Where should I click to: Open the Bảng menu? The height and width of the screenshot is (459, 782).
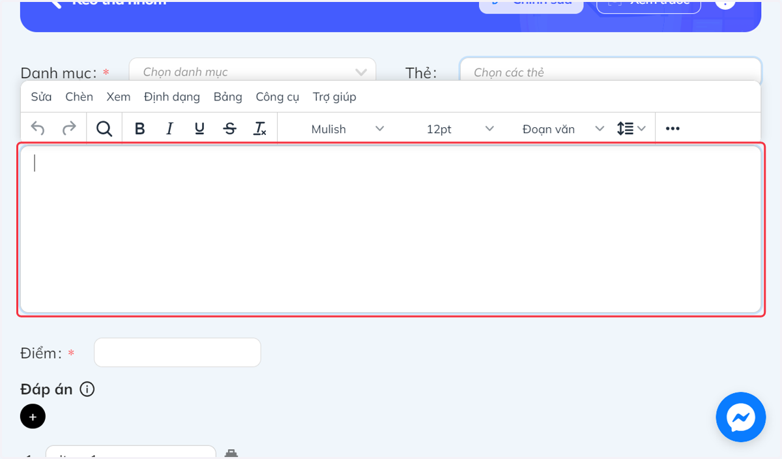click(228, 96)
